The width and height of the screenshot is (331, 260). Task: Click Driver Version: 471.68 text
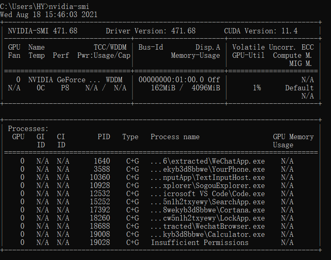pos(151,31)
